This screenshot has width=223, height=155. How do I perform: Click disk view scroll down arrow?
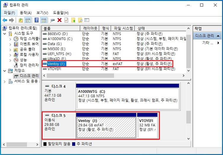point(188,138)
